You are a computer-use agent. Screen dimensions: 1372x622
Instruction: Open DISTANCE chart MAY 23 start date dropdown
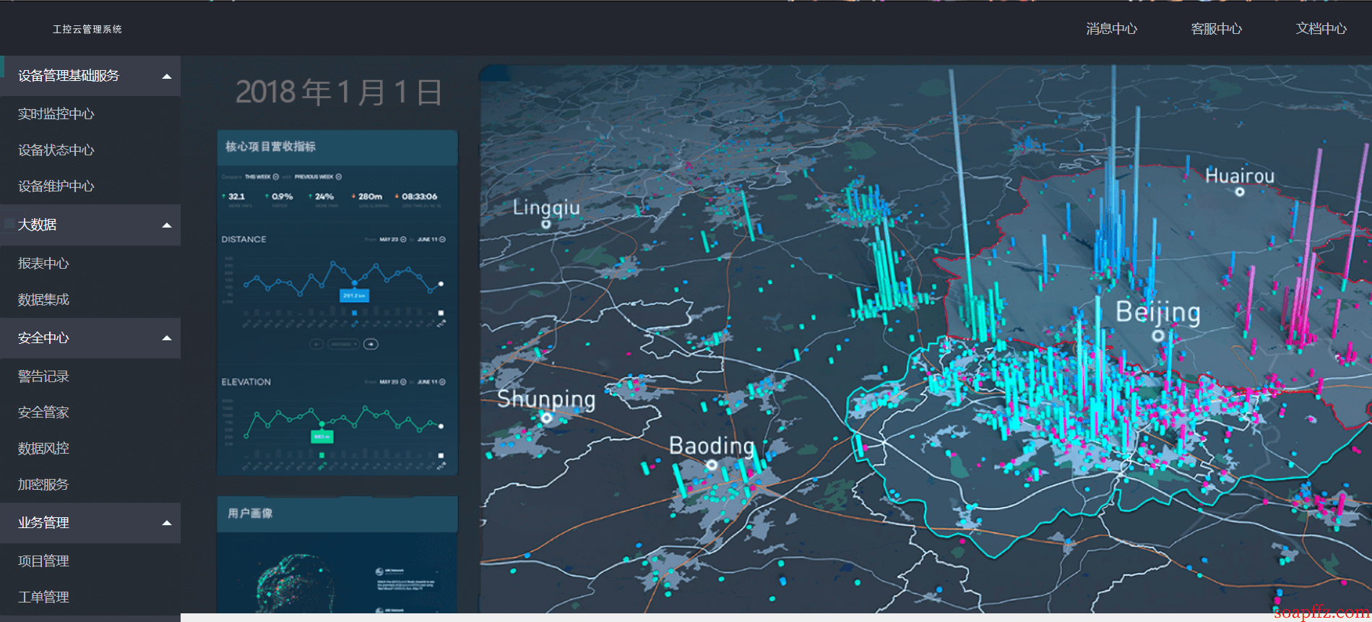point(393,239)
